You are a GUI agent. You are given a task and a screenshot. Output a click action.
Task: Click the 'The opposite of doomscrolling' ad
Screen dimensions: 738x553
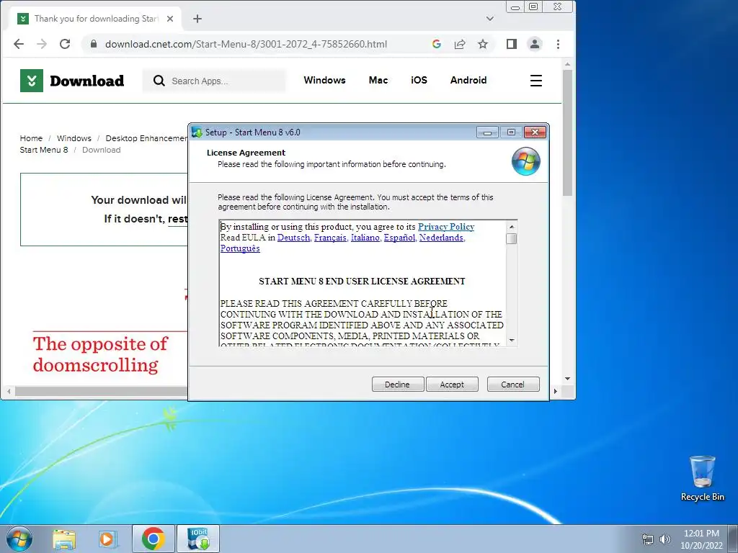100,354
